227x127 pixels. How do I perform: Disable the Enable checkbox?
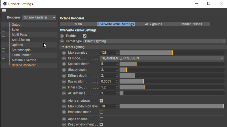(85, 36)
